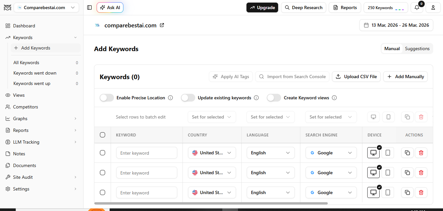This screenshot has width=443, height=211.
Task: Duplicate the second keyword row
Action: point(407,173)
